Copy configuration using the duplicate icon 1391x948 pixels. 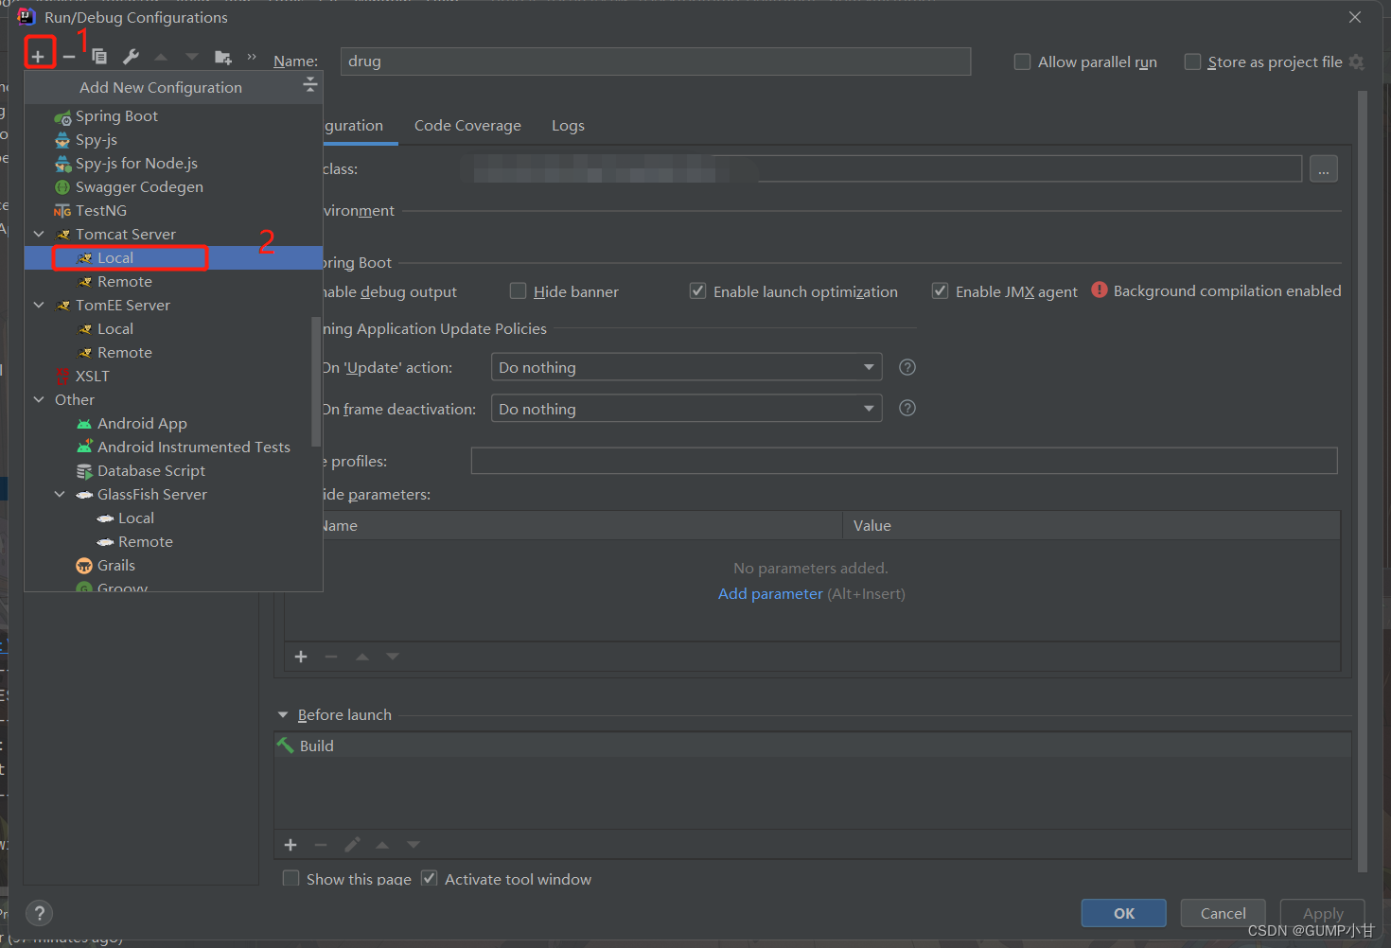99,57
